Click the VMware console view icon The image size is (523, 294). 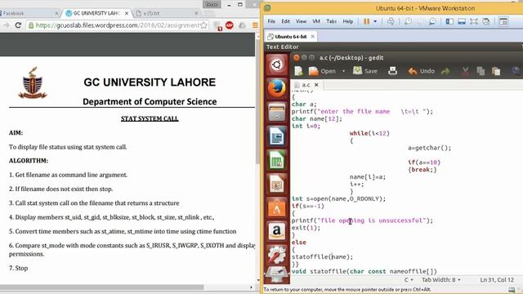point(503,21)
